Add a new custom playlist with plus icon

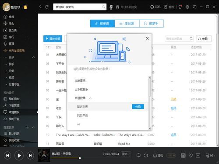(27, 127)
